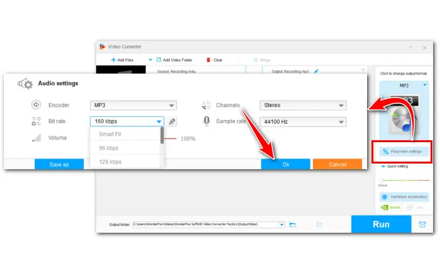Open the Sample rate 44100 Hz dropdown
Image resolution: width=440 pixels, height=256 pixels.
303,122
